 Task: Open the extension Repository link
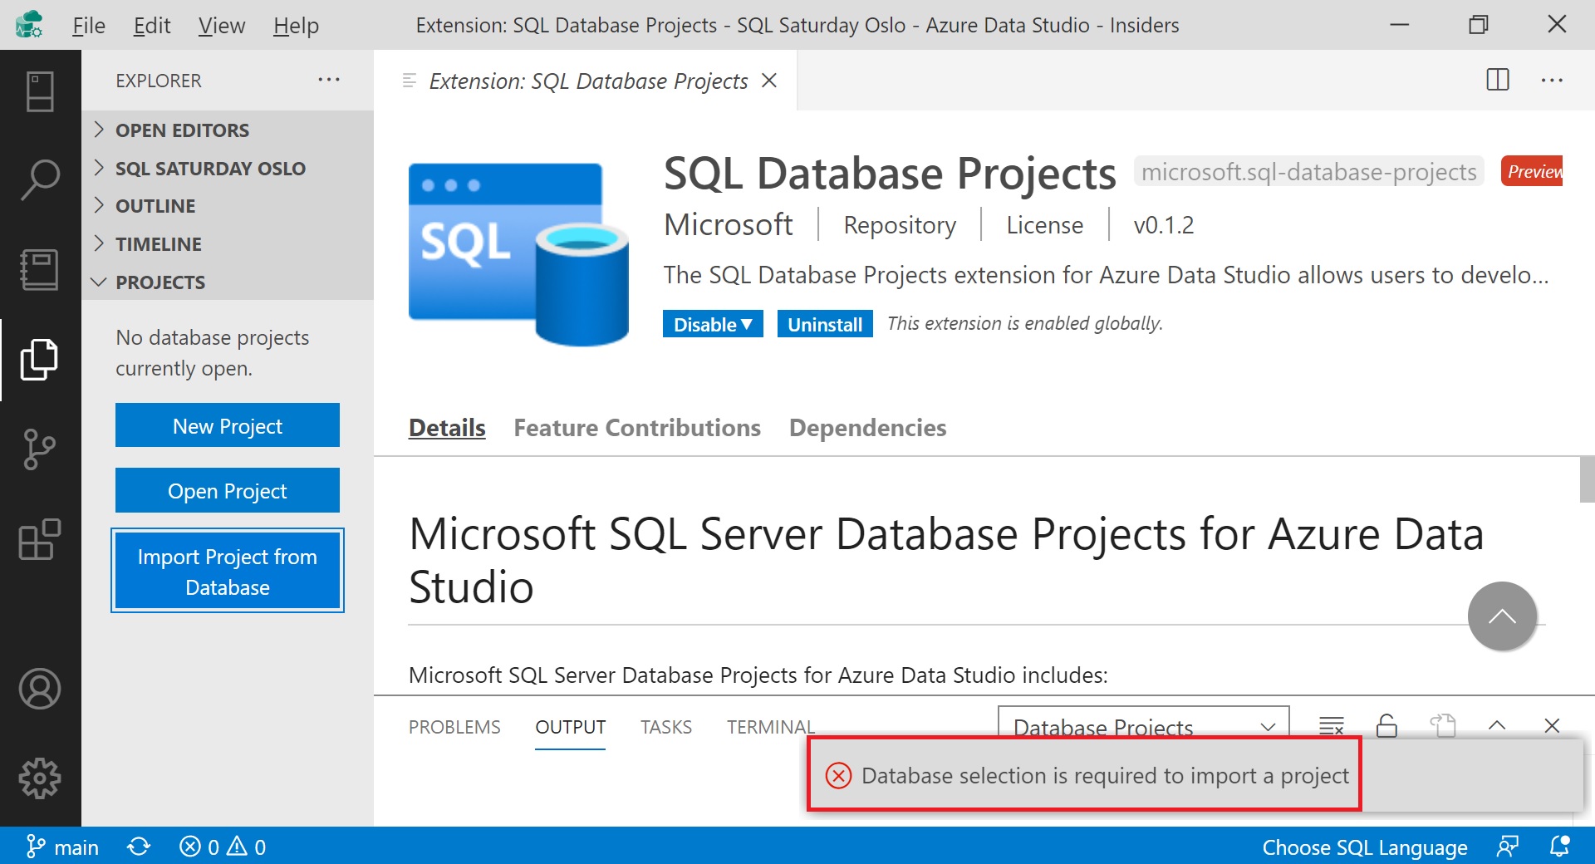click(x=899, y=224)
